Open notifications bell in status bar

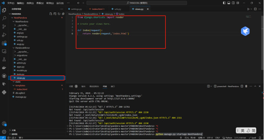(x=260, y=138)
